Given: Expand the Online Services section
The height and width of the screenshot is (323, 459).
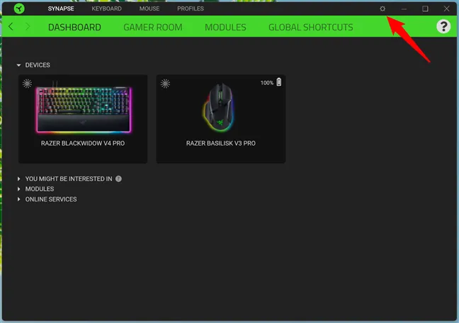Looking at the screenshot, I should pyautogui.click(x=18, y=199).
